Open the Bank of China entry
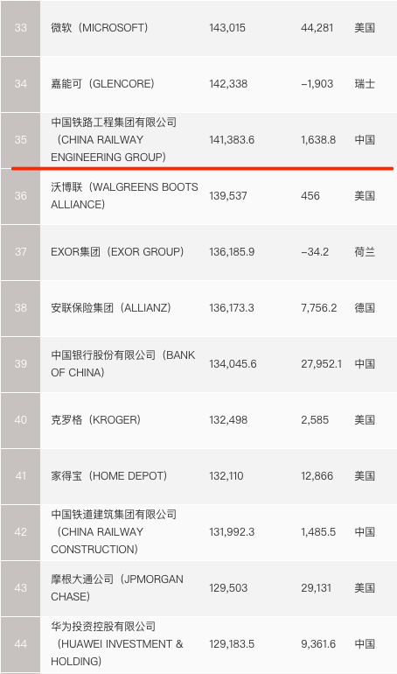The height and width of the screenshot is (674, 397). tap(123, 363)
